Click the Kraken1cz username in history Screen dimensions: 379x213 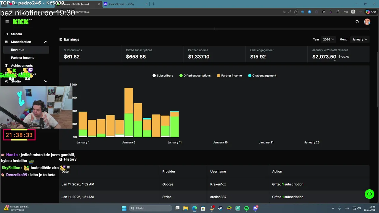218,184
